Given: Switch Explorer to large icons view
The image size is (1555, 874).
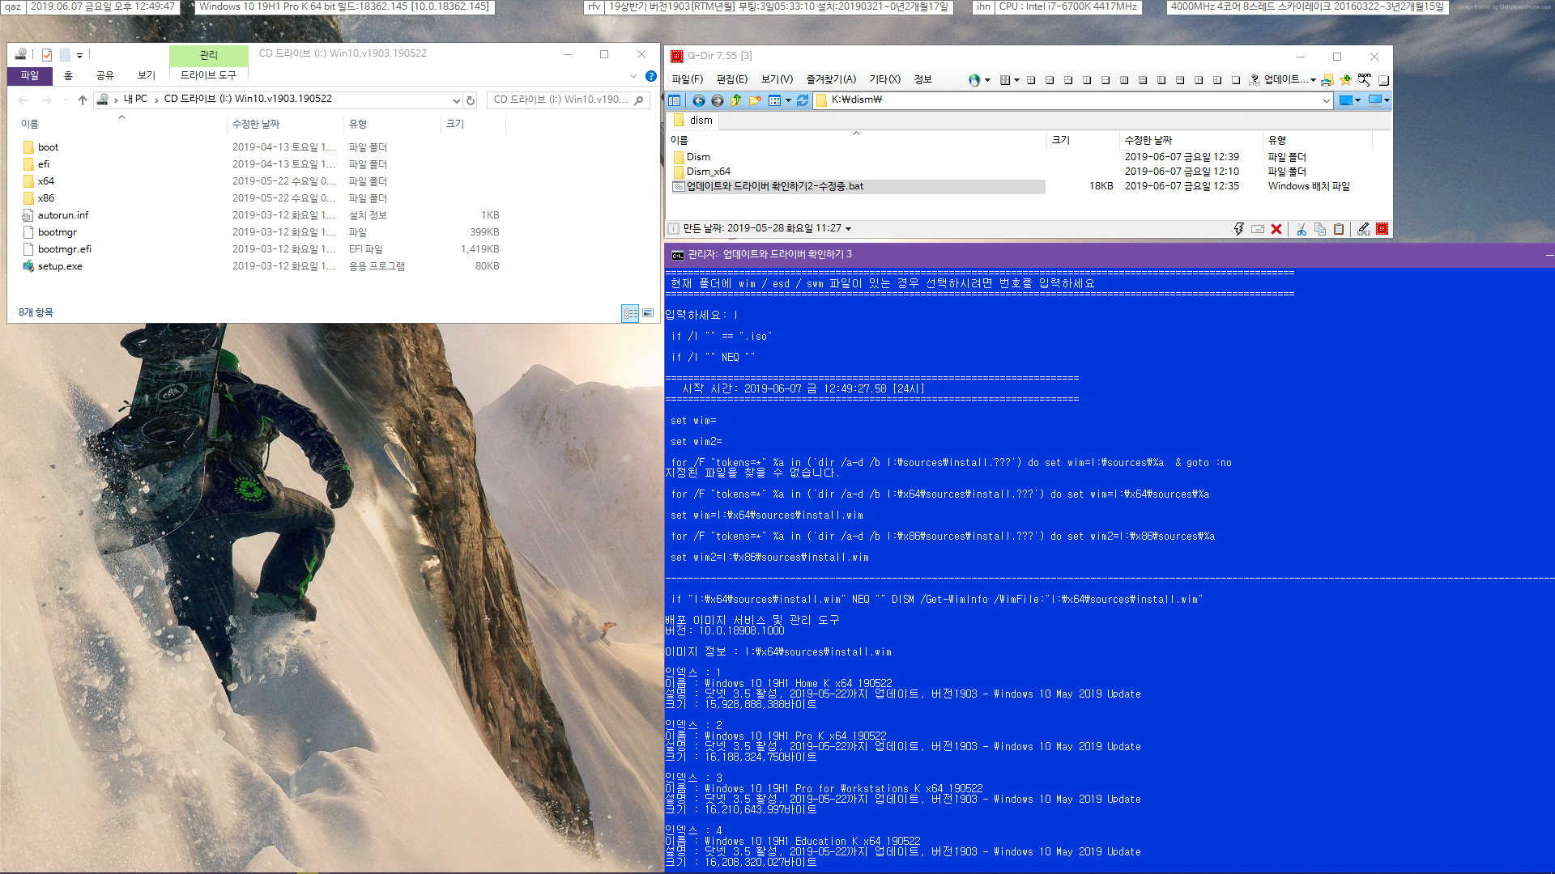Looking at the screenshot, I should tap(648, 313).
